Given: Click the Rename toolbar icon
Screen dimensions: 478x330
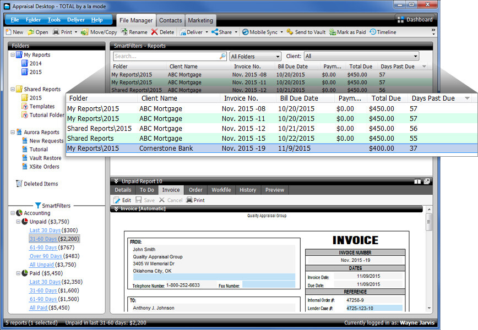Looking at the screenshot, I should pyautogui.click(x=124, y=32).
